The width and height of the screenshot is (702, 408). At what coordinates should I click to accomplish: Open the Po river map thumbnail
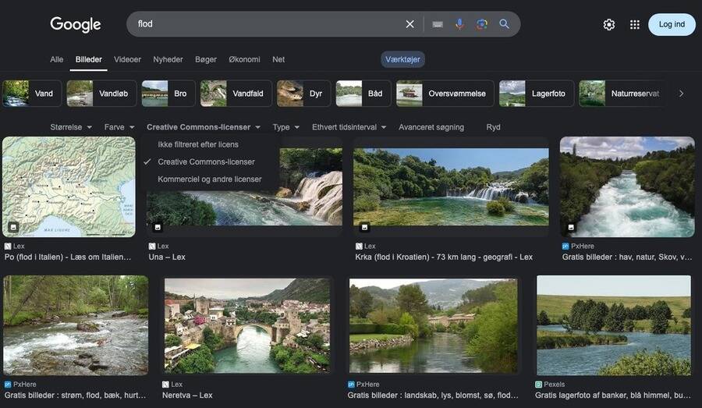[69, 187]
